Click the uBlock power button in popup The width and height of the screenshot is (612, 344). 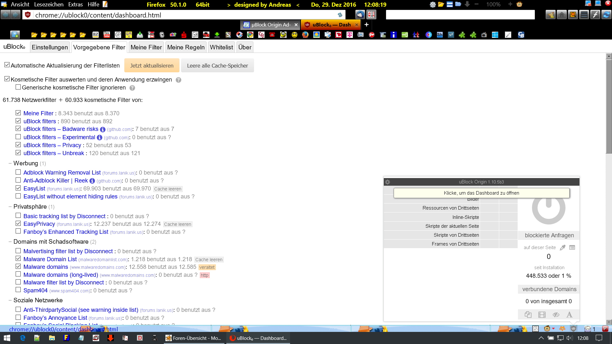point(548,208)
